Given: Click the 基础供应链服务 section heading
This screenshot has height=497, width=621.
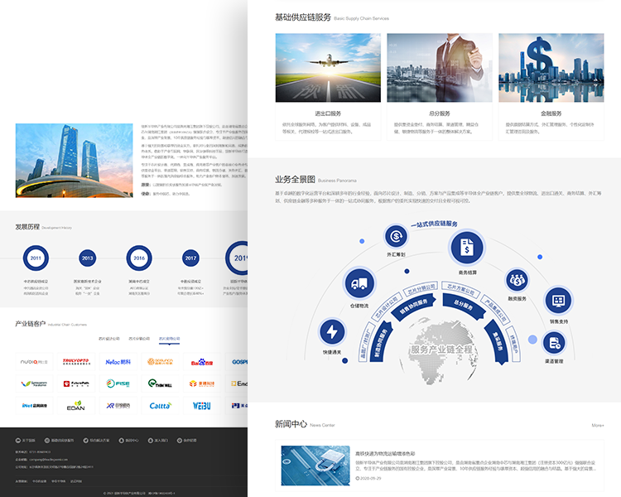Looking at the screenshot, I should click(303, 17).
